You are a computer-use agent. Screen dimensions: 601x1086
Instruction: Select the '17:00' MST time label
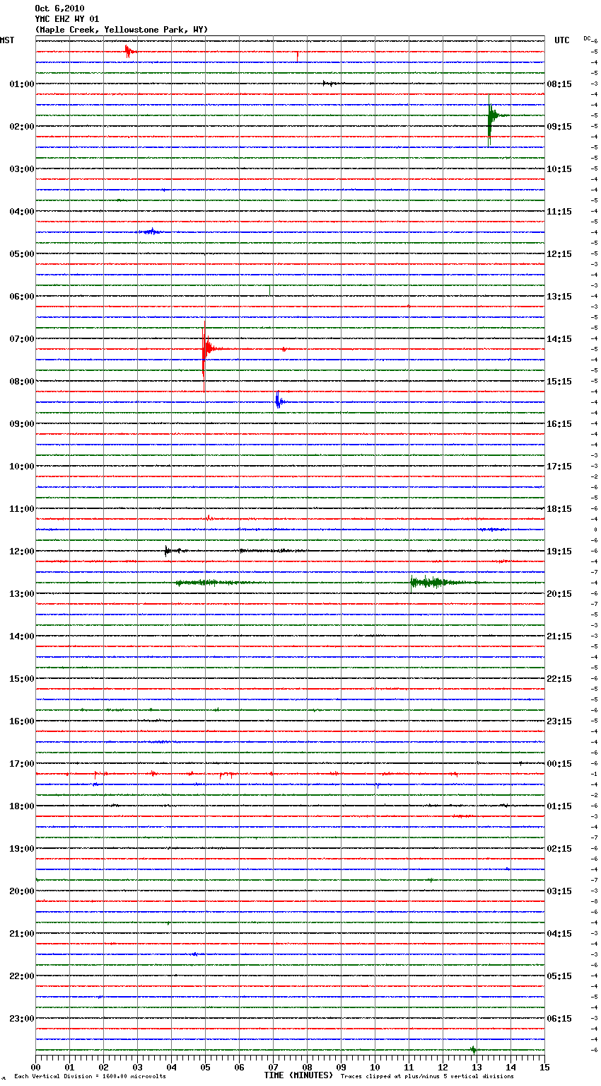click(22, 763)
